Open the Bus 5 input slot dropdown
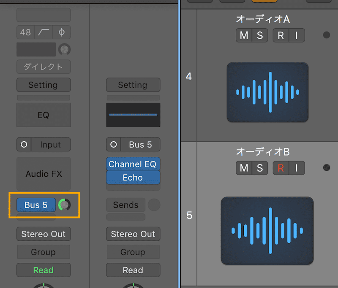338x288 pixels. (x=140, y=144)
